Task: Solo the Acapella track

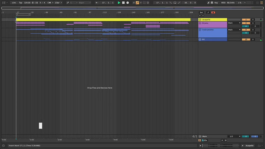Action: tap(253, 20)
